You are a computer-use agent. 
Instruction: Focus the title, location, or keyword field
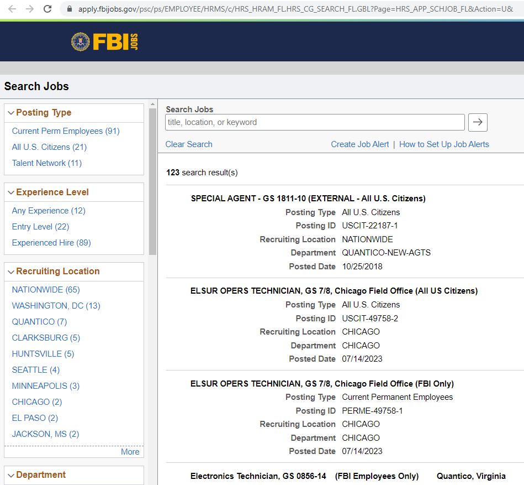pyautogui.click(x=315, y=123)
